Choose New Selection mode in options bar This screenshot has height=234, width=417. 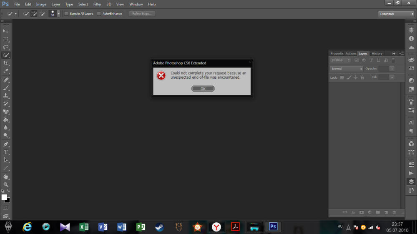click(x=26, y=14)
